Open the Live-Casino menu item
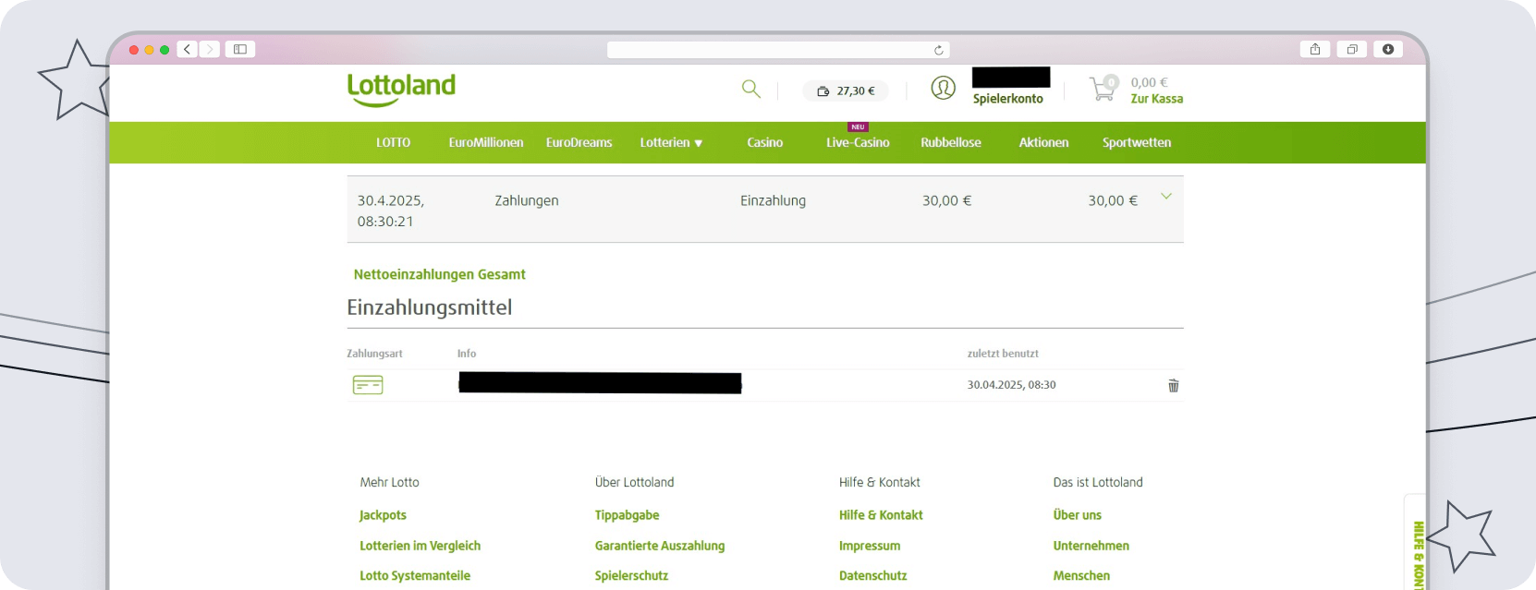Viewport: 1536px width, 590px height. click(x=858, y=142)
